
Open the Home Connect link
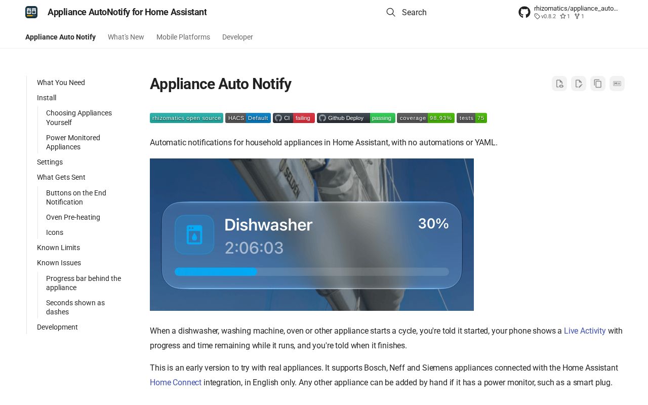[x=176, y=382]
